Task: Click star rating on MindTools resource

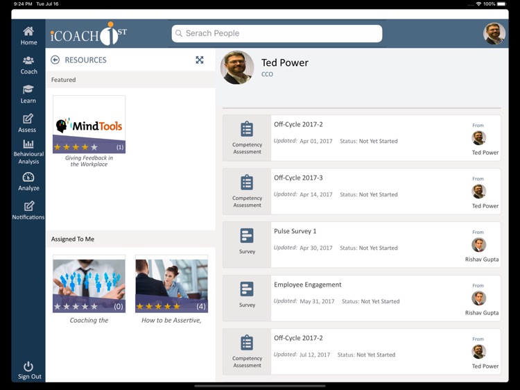Action: [76, 147]
